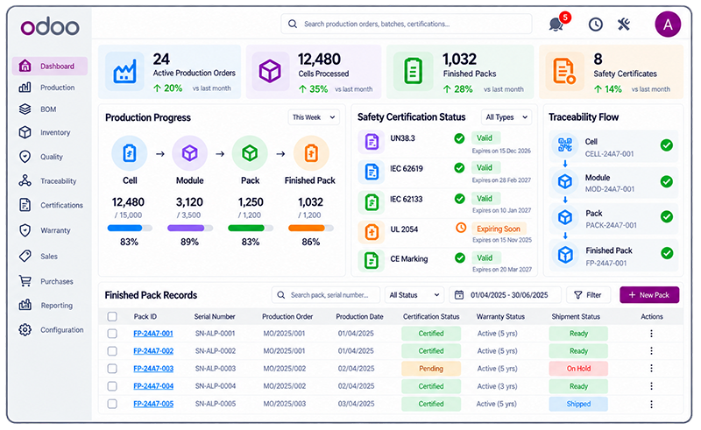This screenshot has height=430, width=701.
Task: Toggle the select-all checkbox in table header
Action: click(x=112, y=316)
